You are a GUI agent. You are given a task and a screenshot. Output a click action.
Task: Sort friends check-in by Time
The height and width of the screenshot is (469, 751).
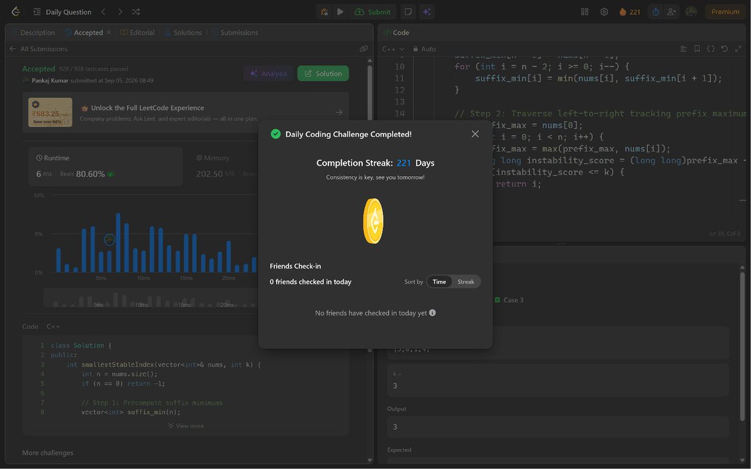click(439, 282)
